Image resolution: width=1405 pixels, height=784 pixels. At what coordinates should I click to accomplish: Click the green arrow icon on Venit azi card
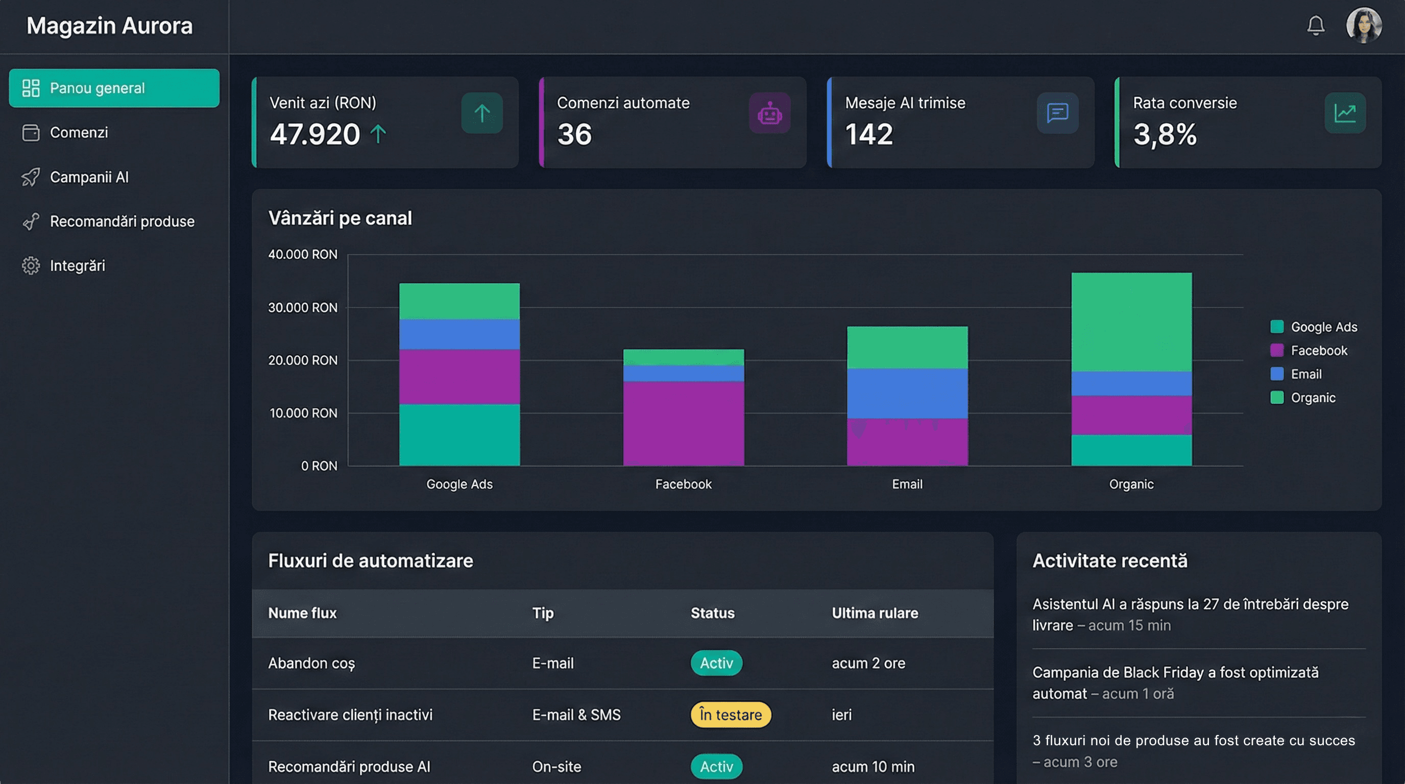(x=481, y=113)
